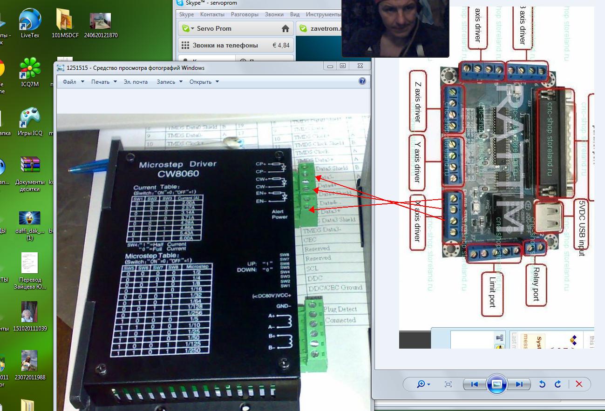Delete the photo with the red X
Image resolution: width=605 pixels, height=411 pixels.
tap(579, 384)
